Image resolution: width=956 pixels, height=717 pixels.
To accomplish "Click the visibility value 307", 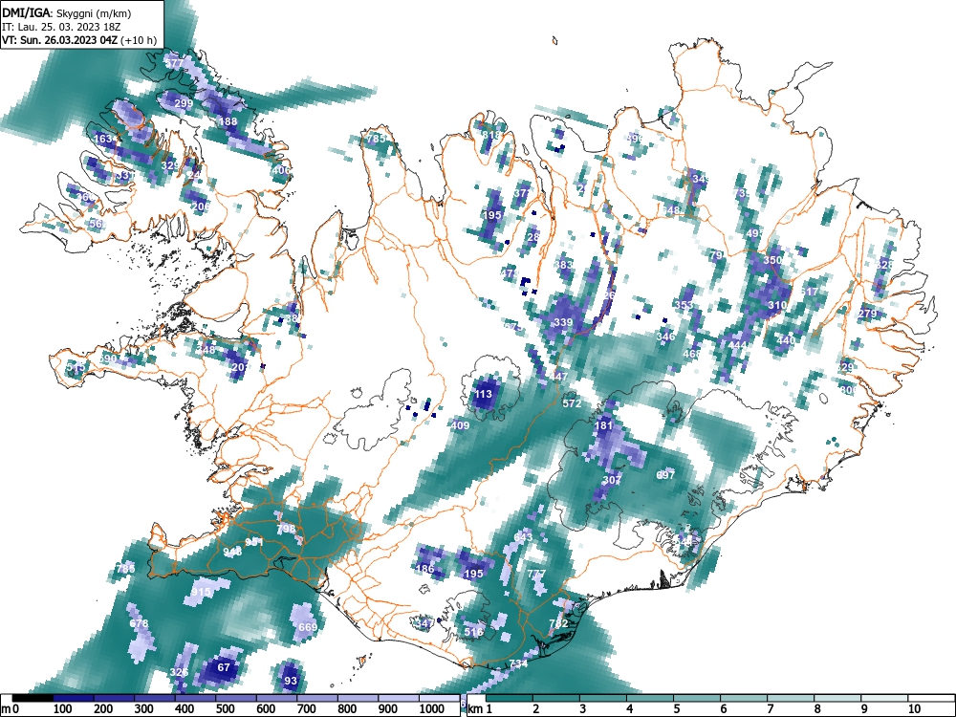I will [612, 480].
